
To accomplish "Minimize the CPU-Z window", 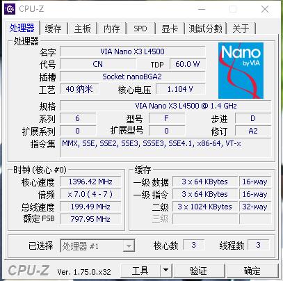I will pyautogui.click(x=202, y=9).
